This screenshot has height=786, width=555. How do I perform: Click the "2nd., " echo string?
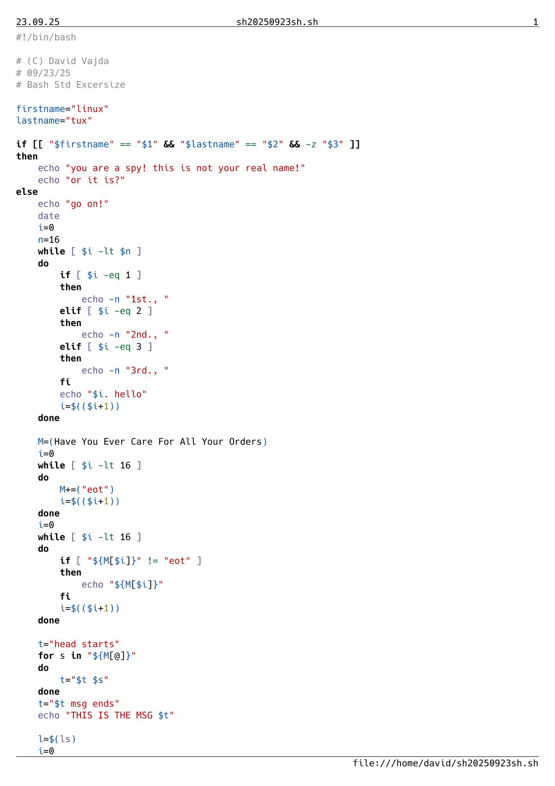[x=147, y=335]
